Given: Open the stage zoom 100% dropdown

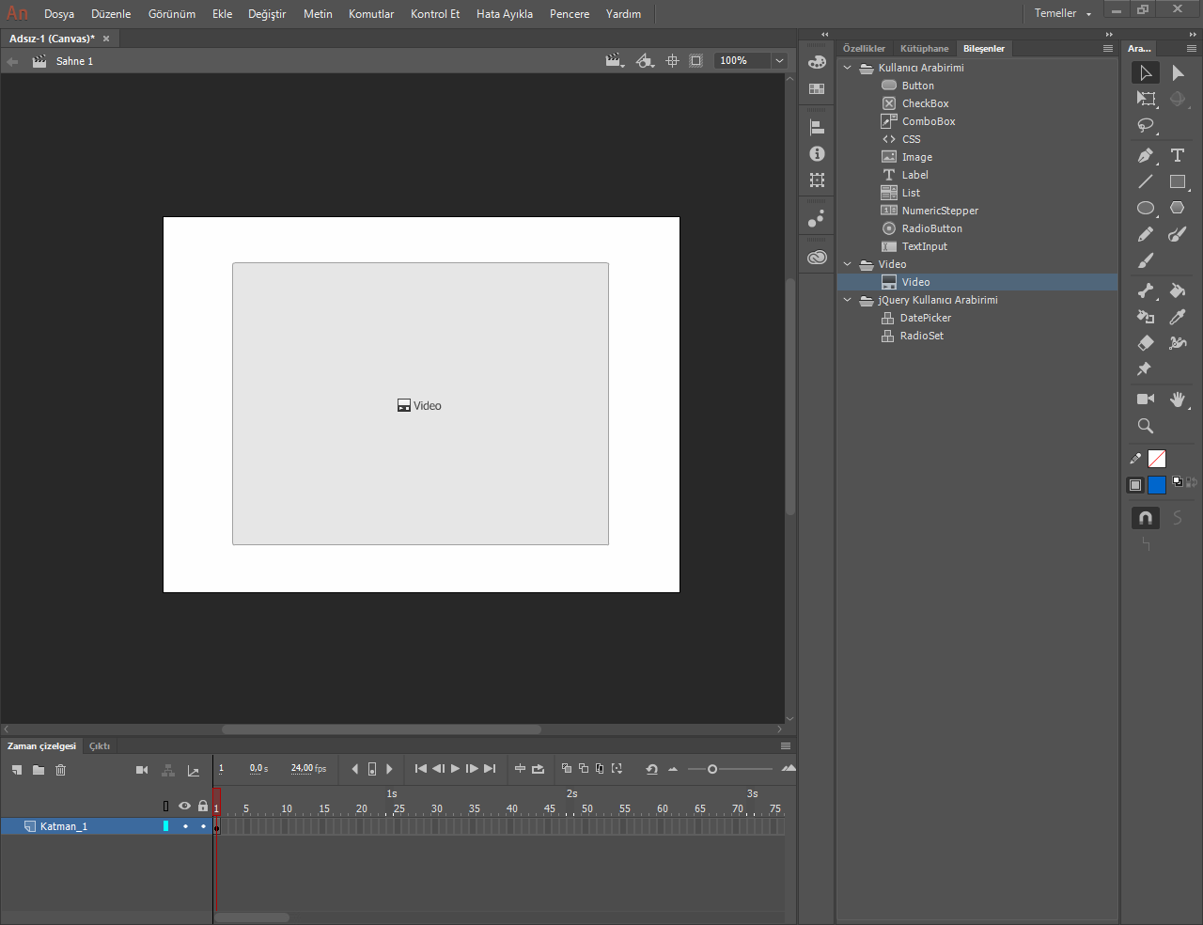Looking at the screenshot, I should [779, 61].
